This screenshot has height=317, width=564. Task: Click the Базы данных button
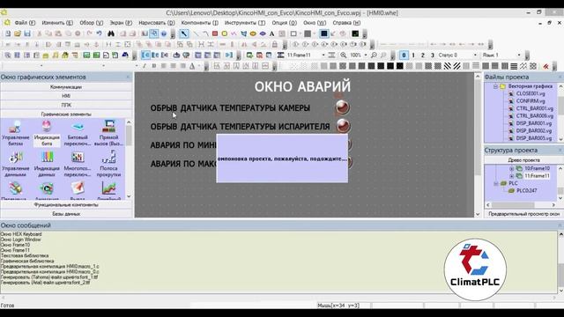click(x=66, y=213)
